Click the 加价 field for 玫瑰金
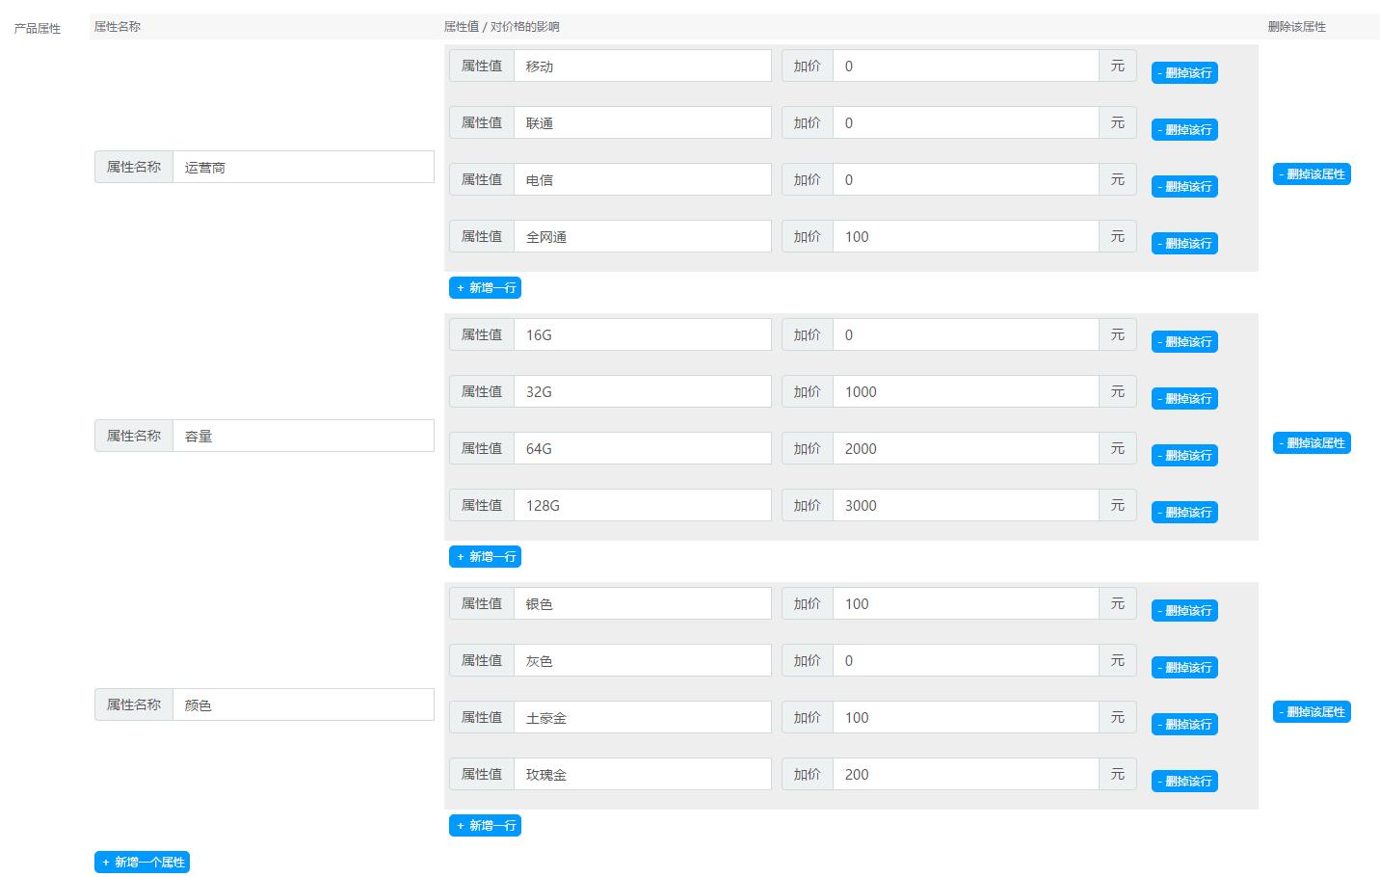Screen dimensions: 1380x877 pos(965,775)
